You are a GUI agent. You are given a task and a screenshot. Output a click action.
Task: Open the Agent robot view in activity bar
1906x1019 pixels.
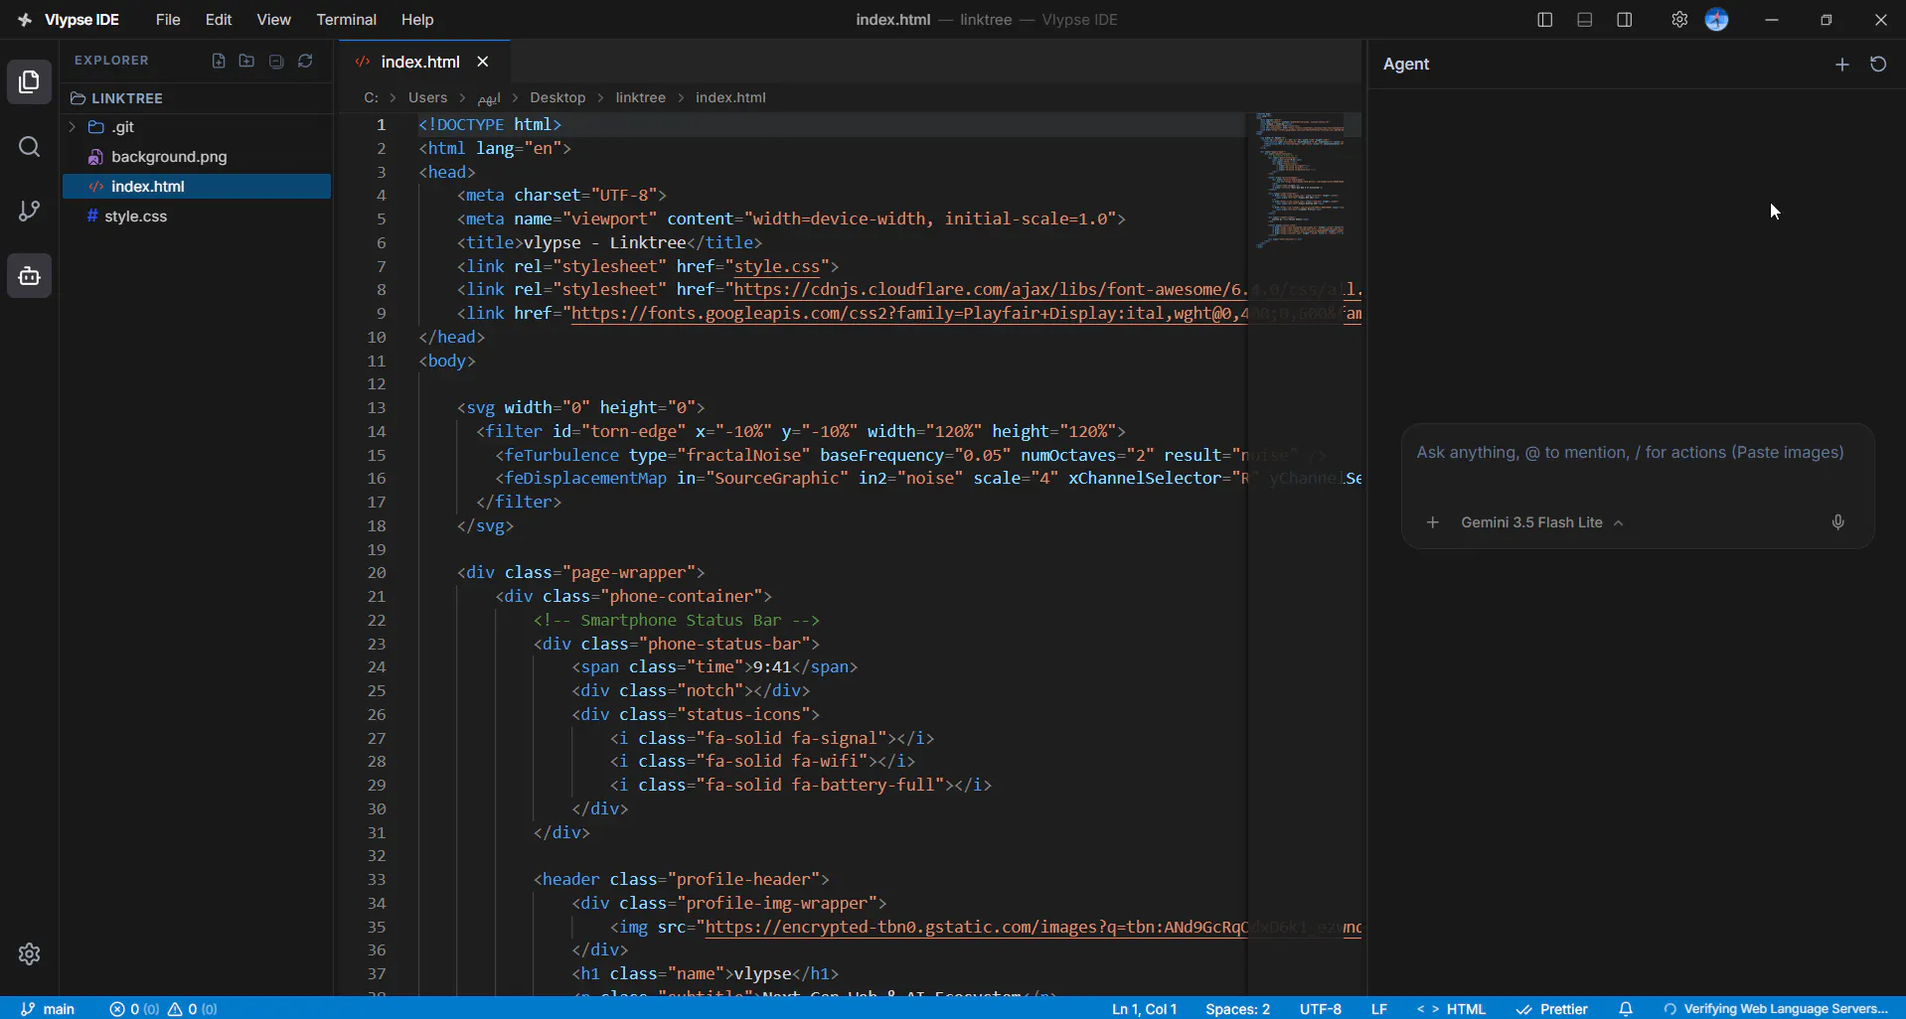pos(30,276)
